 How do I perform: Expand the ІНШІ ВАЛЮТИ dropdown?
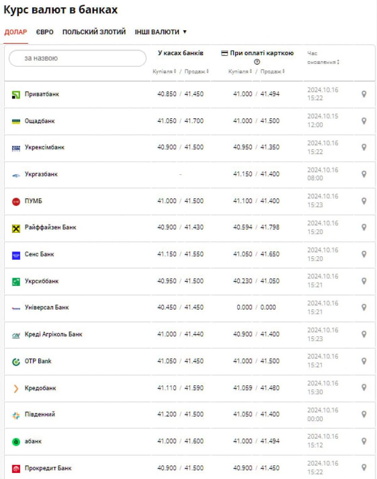click(161, 32)
